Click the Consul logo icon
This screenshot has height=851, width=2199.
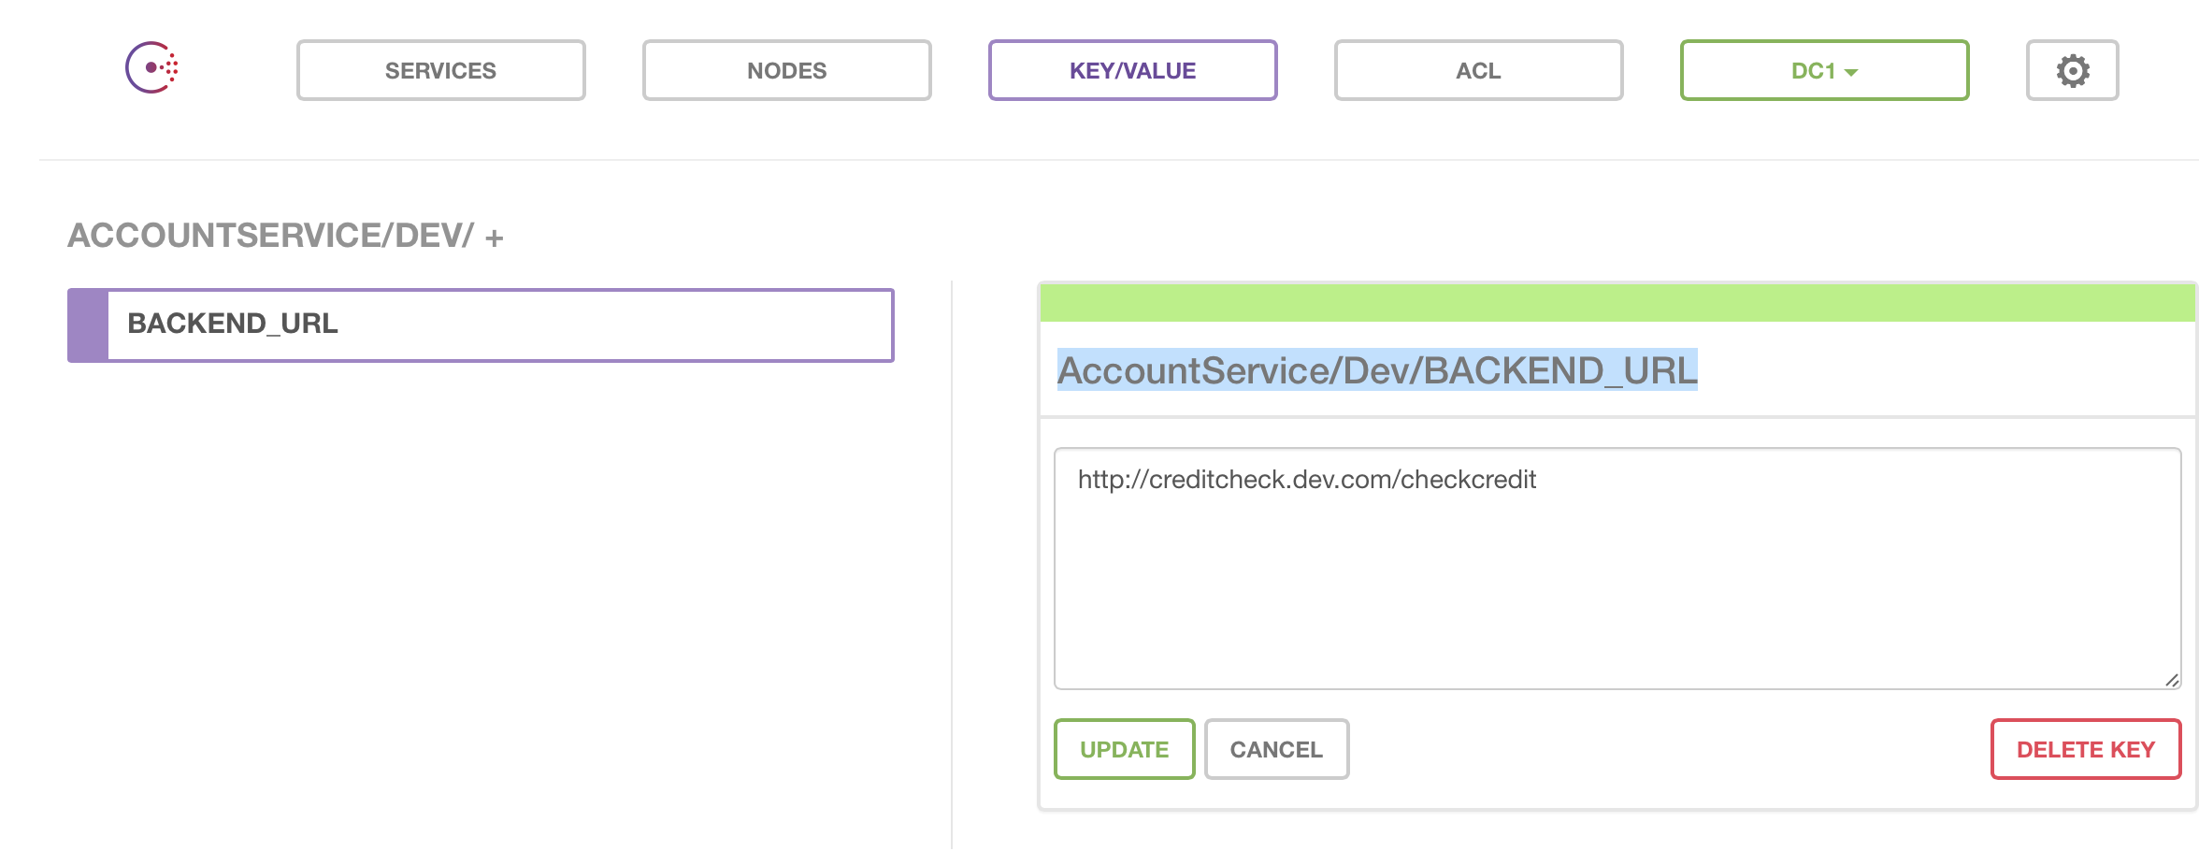pos(152,68)
